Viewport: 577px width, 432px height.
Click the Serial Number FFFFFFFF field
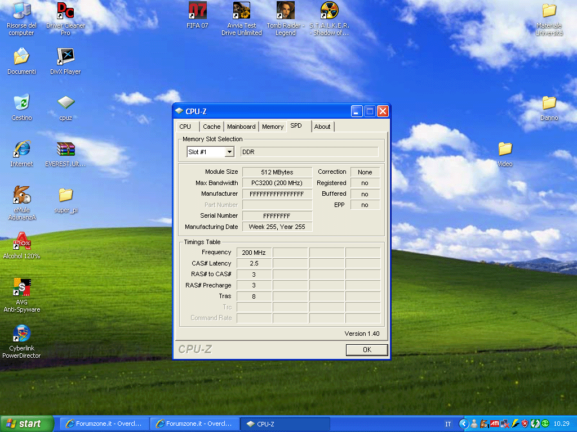click(x=277, y=215)
